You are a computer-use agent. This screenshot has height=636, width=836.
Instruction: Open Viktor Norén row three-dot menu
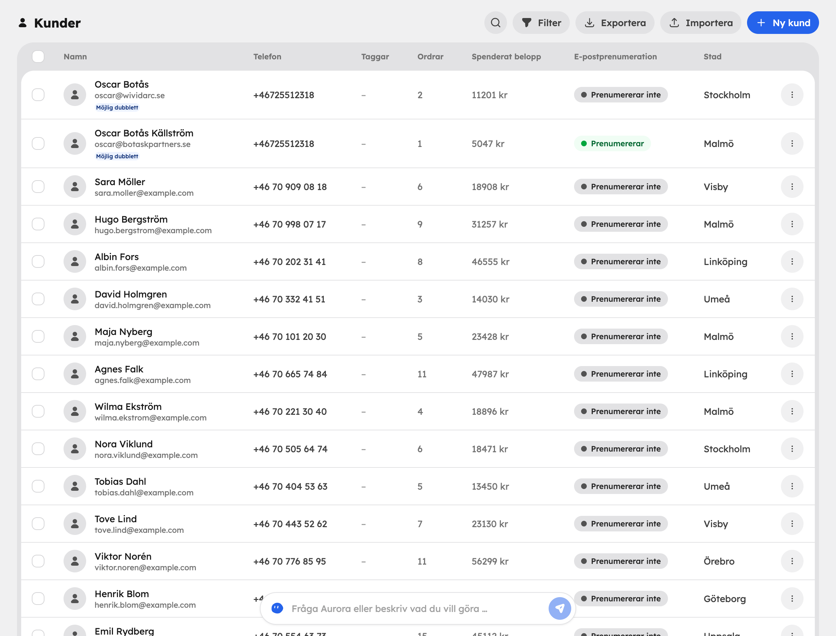[792, 561]
